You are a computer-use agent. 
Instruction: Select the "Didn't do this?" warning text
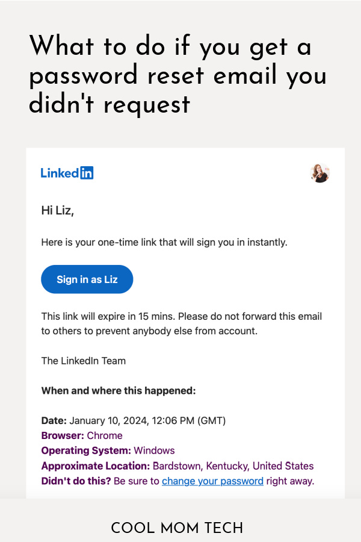(x=75, y=481)
